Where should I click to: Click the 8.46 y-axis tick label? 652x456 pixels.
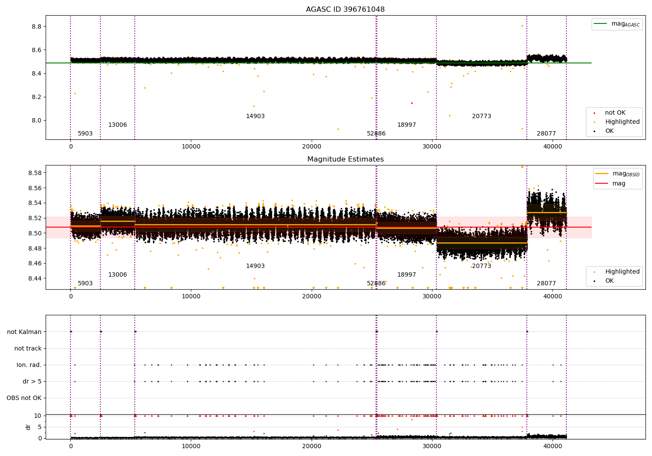tap(35, 263)
